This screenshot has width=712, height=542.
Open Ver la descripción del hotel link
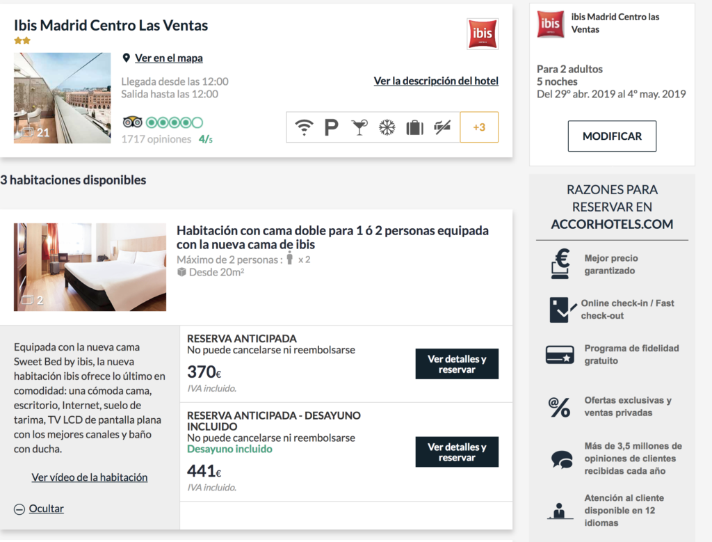(x=436, y=81)
